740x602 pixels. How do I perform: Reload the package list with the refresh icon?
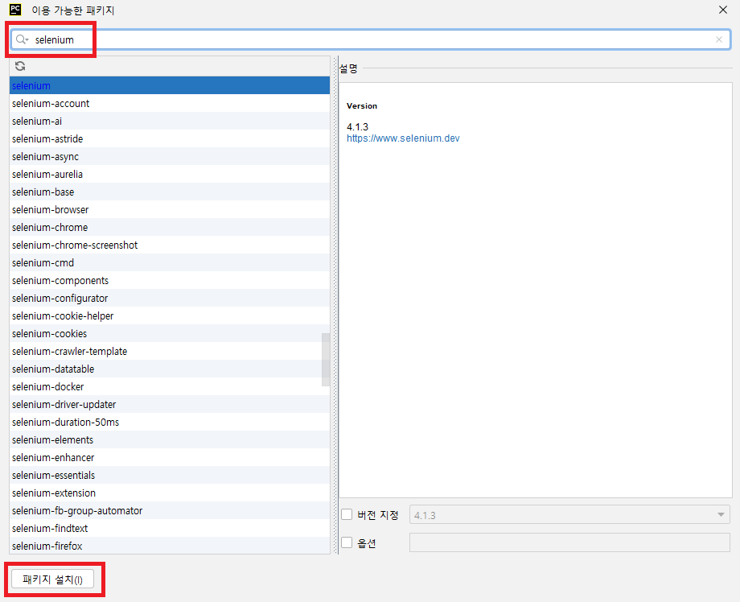pyautogui.click(x=20, y=66)
